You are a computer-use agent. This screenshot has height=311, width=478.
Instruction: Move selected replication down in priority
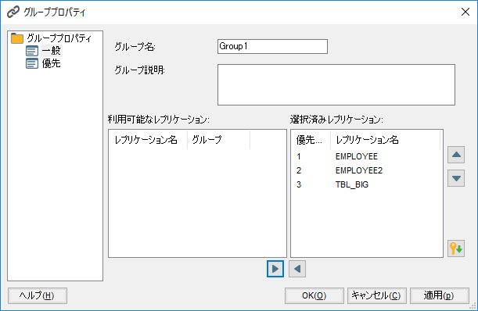coord(456,178)
